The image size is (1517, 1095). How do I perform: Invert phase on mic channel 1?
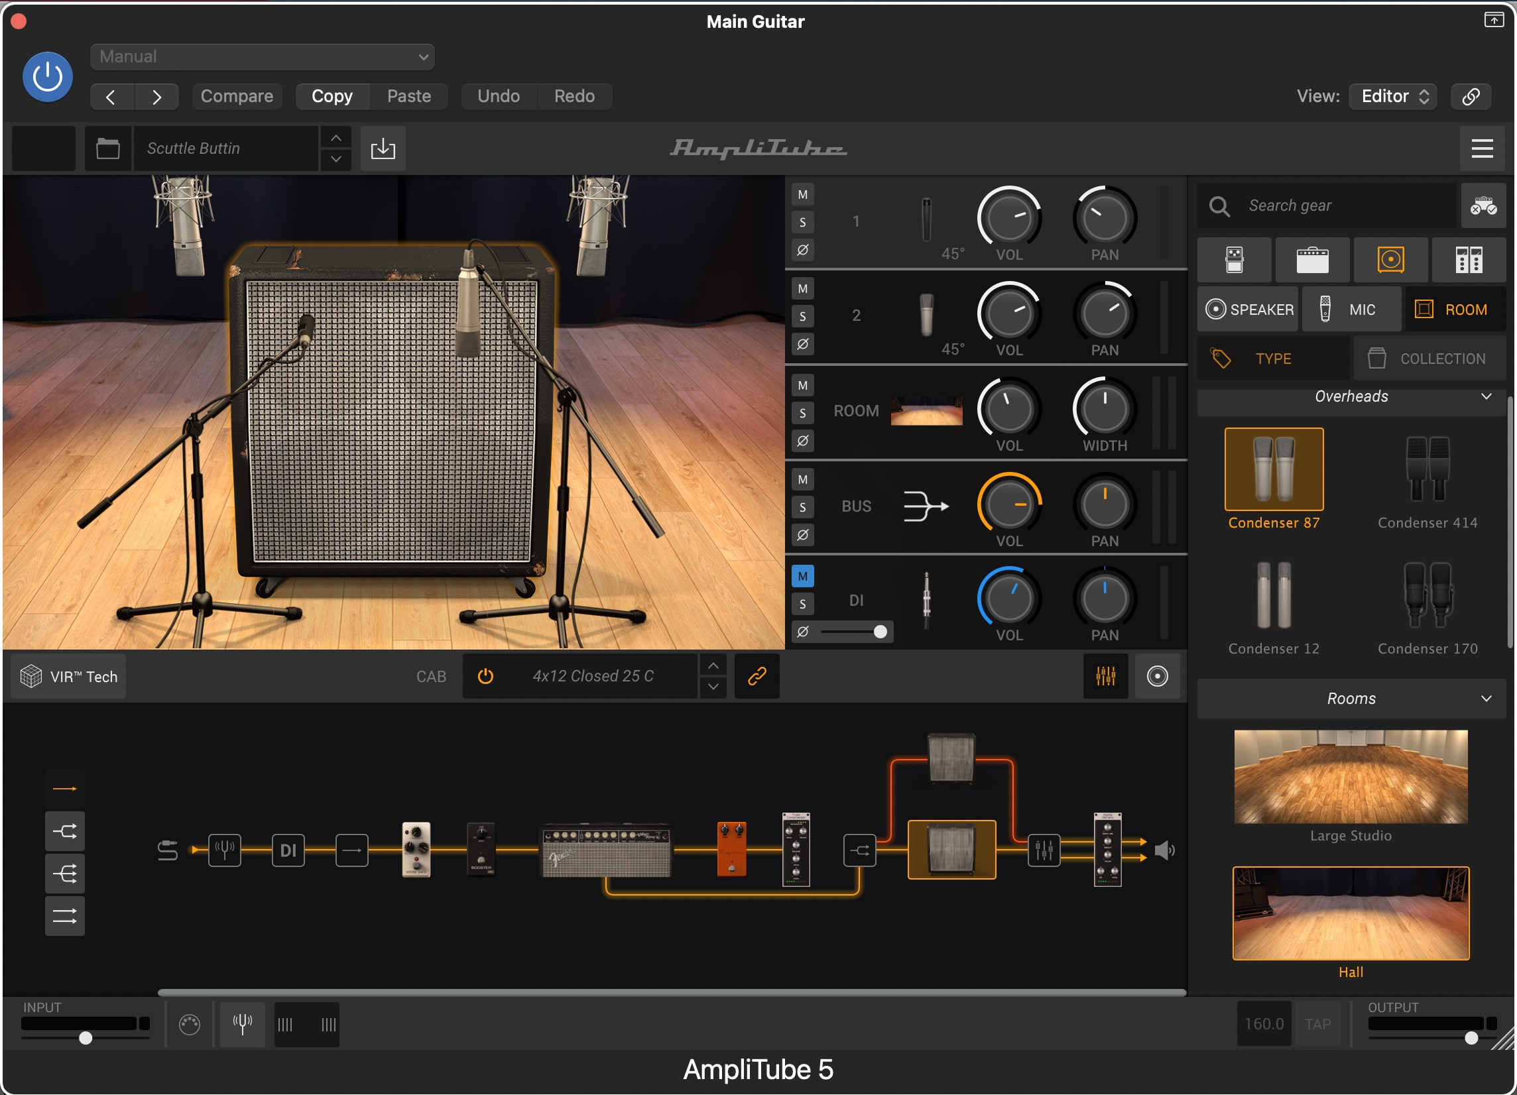[803, 250]
